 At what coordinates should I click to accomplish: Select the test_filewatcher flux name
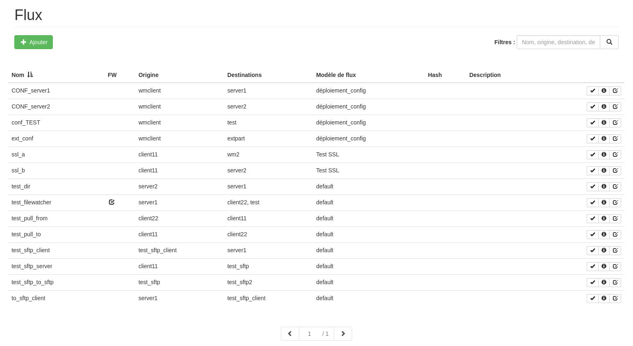[32, 202]
